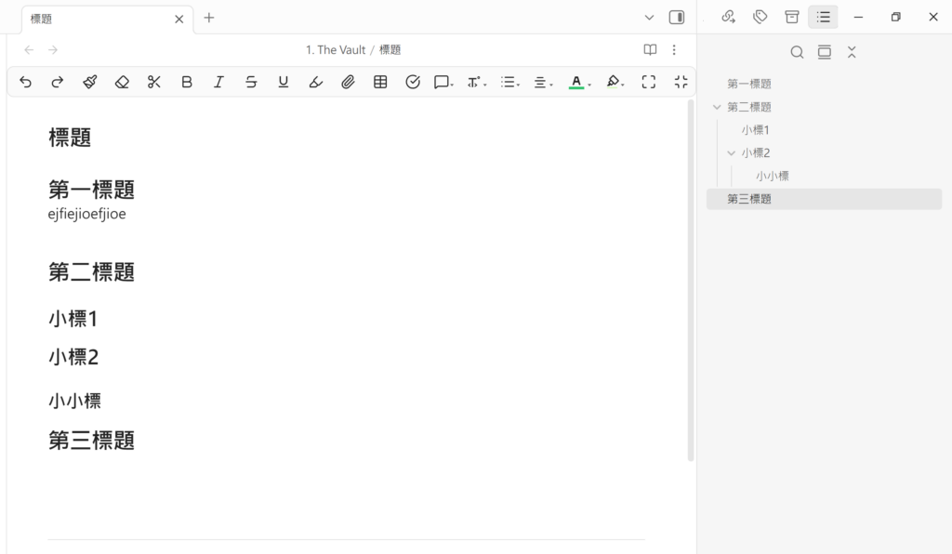Open the tags panel icon
Screen dimensions: 952x554
760,17
